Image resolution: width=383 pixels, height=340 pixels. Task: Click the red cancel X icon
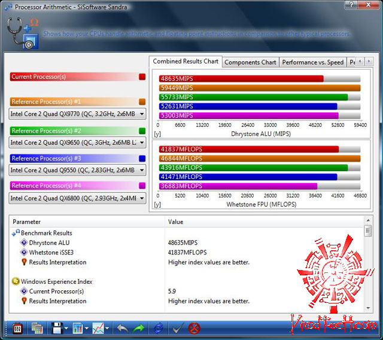point(194,328)
